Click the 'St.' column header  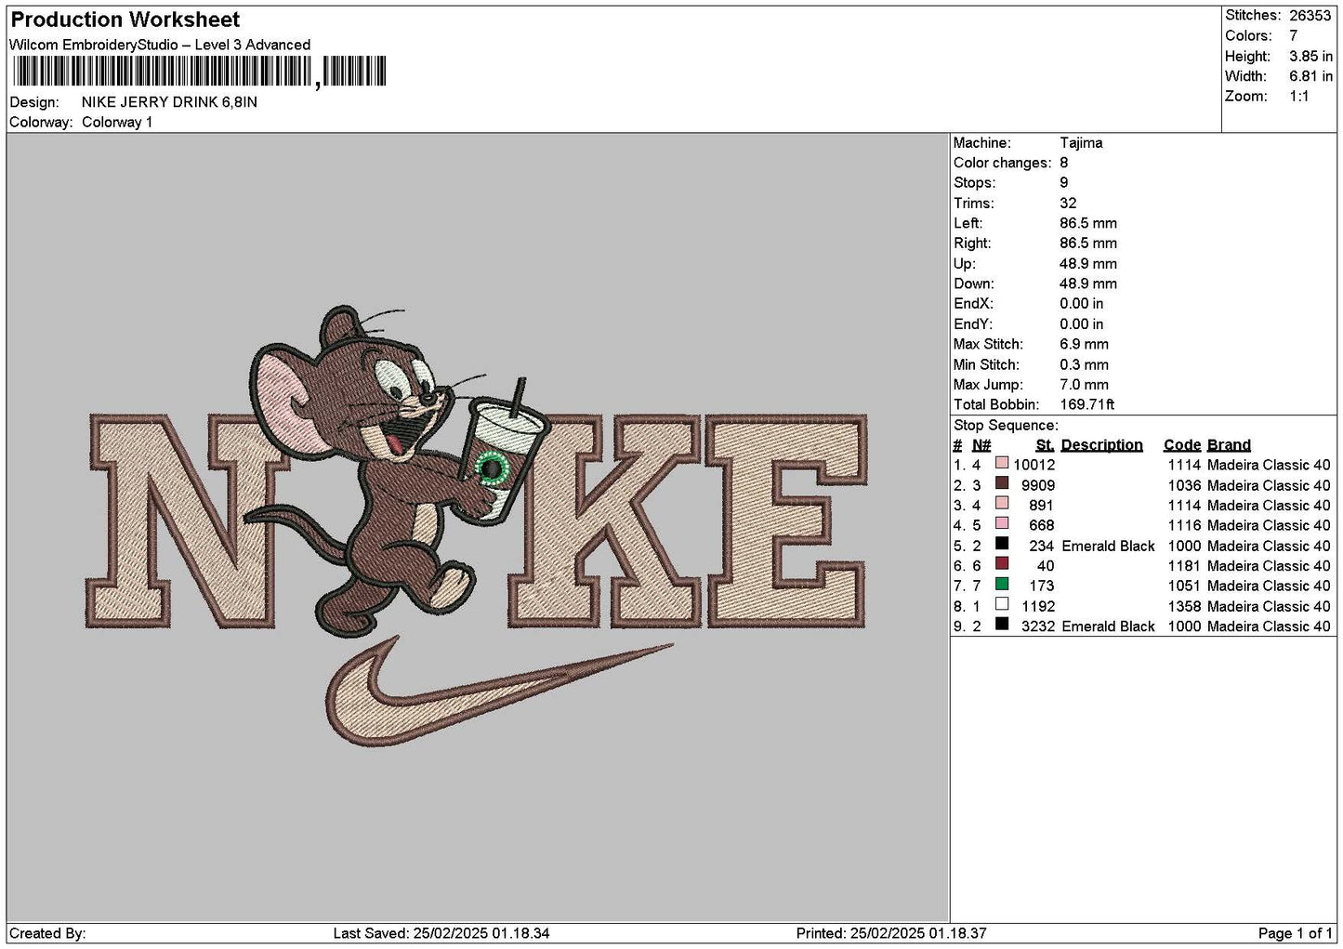pyautogui.click(x=1045, y=445)
